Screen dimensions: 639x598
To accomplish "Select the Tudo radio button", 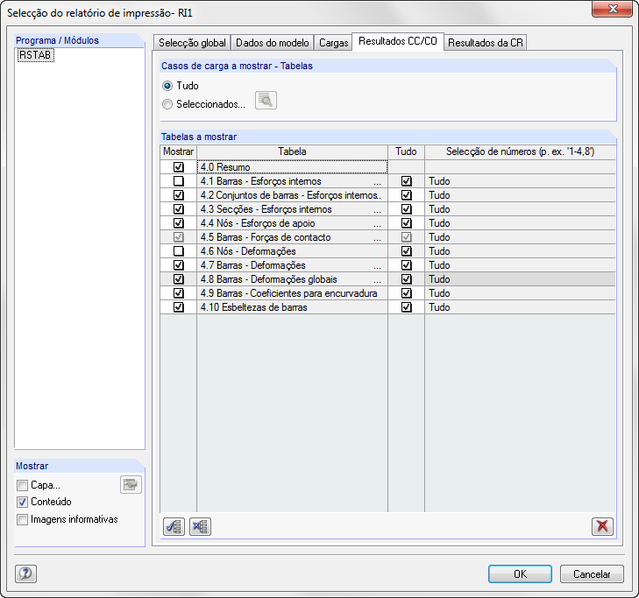I will (167, 86).
